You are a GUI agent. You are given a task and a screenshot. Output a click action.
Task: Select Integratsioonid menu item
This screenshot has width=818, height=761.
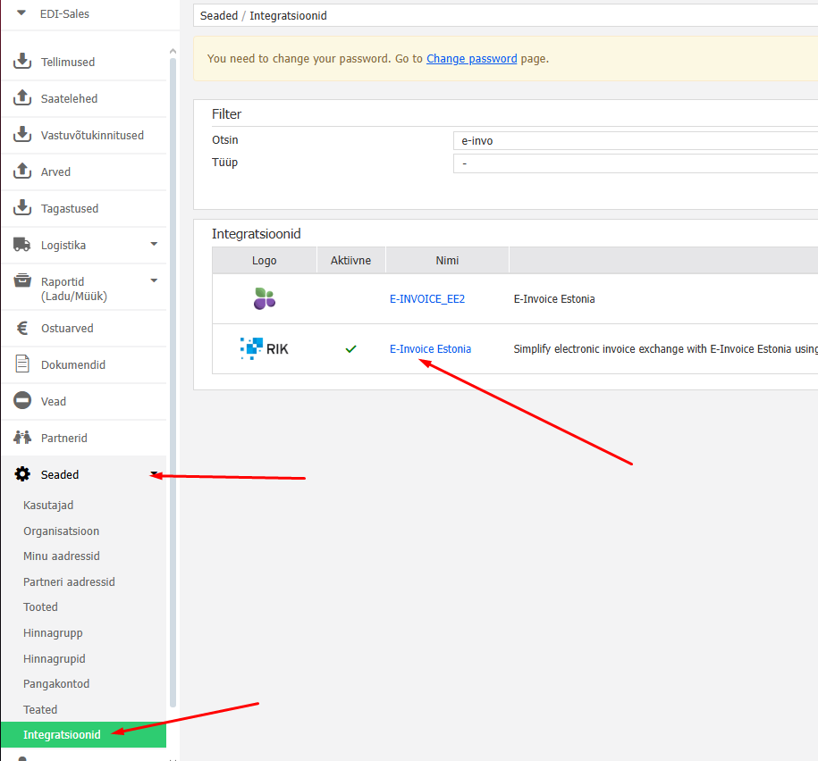[x=62, y=735]
